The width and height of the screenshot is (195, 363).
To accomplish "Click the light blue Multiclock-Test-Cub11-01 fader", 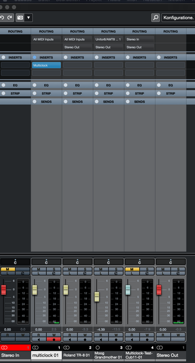I will 128,290.
